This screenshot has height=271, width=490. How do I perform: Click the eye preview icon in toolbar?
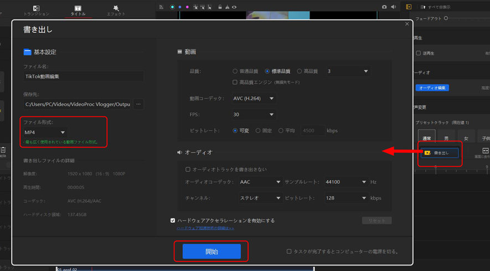tap(234, 7)
